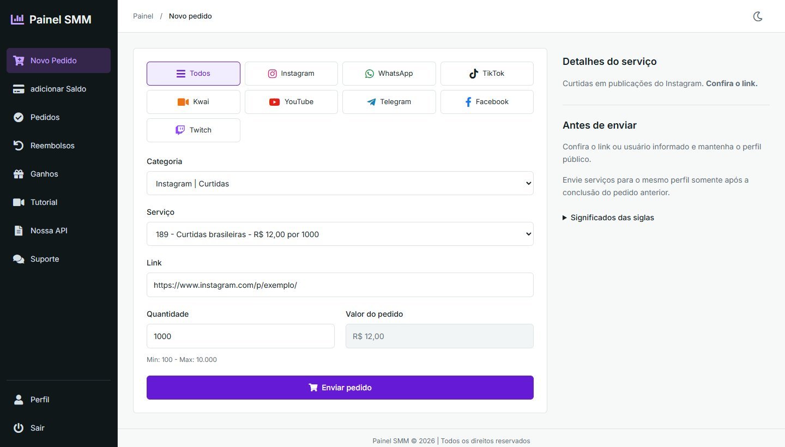The width and height of the screenshot is (785, 447).
Task: Click the bold Confira o link. text
Action: 732,83
